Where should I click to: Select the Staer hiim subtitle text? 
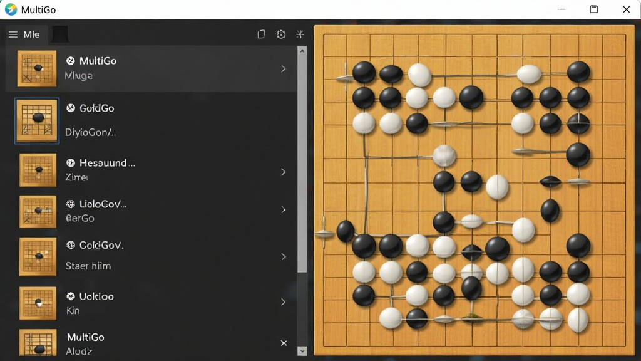pyautogui.click(x=88, y=266)
